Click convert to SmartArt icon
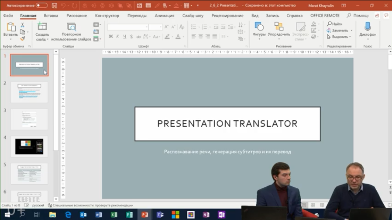Image resolution: width=392 pixels, height=220 pixels. point(241,39)
